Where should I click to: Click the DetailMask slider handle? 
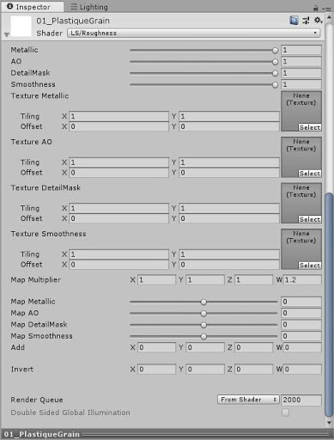pos(275,73)
